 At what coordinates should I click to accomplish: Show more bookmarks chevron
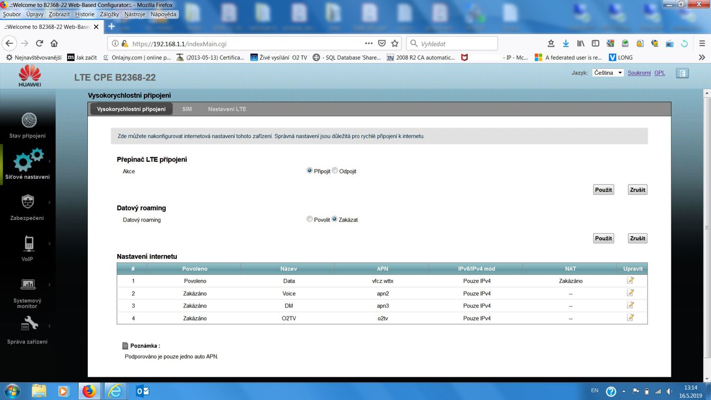tap(702, 57)
